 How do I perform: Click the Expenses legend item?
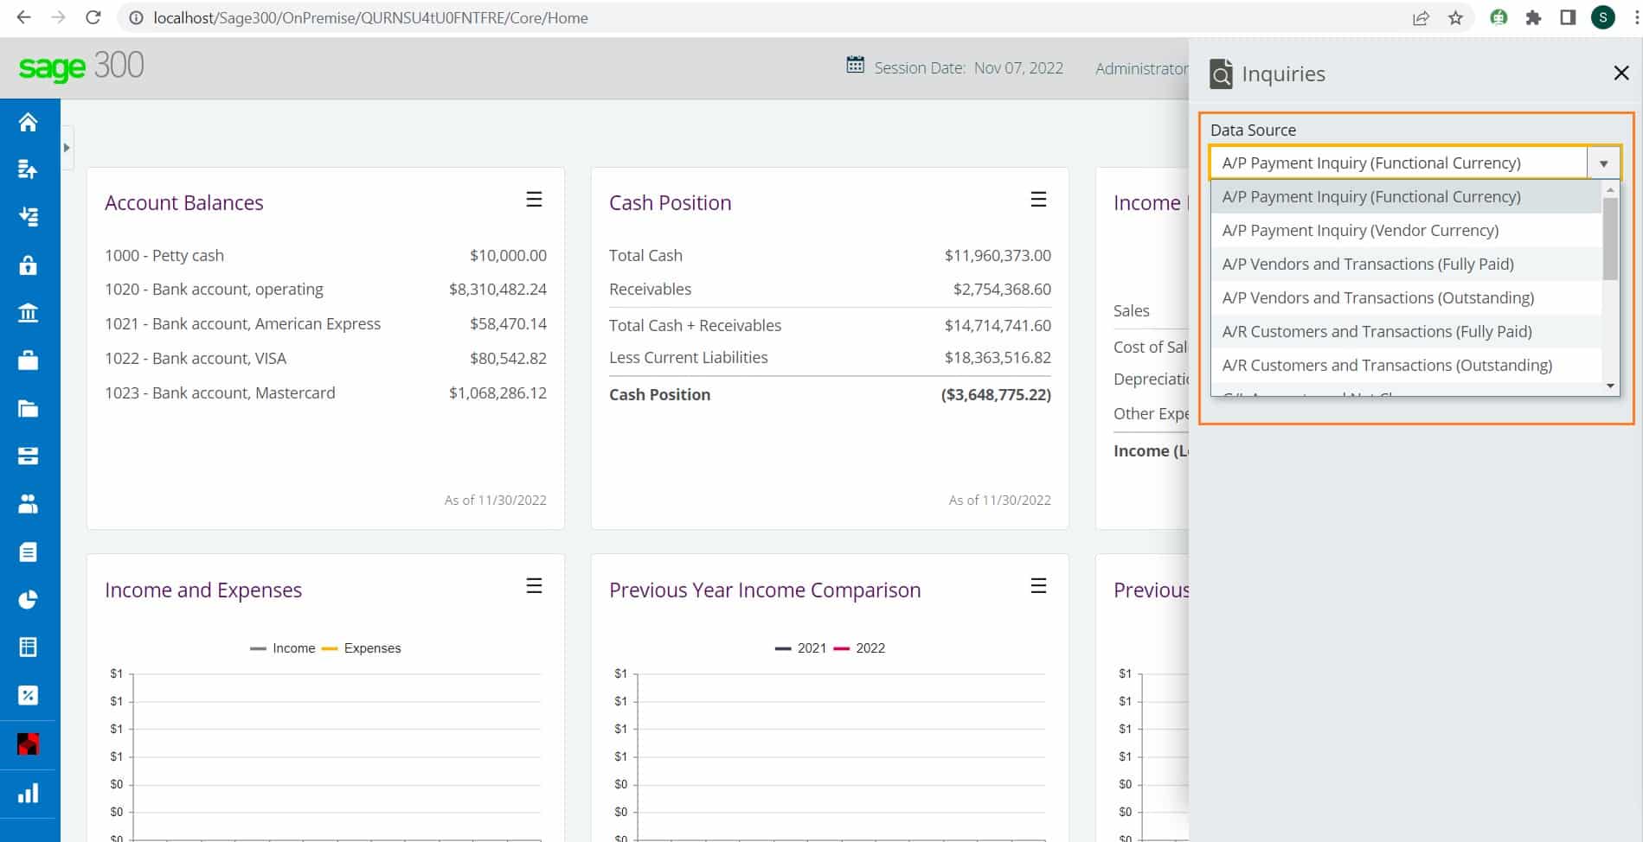[362, 648]
